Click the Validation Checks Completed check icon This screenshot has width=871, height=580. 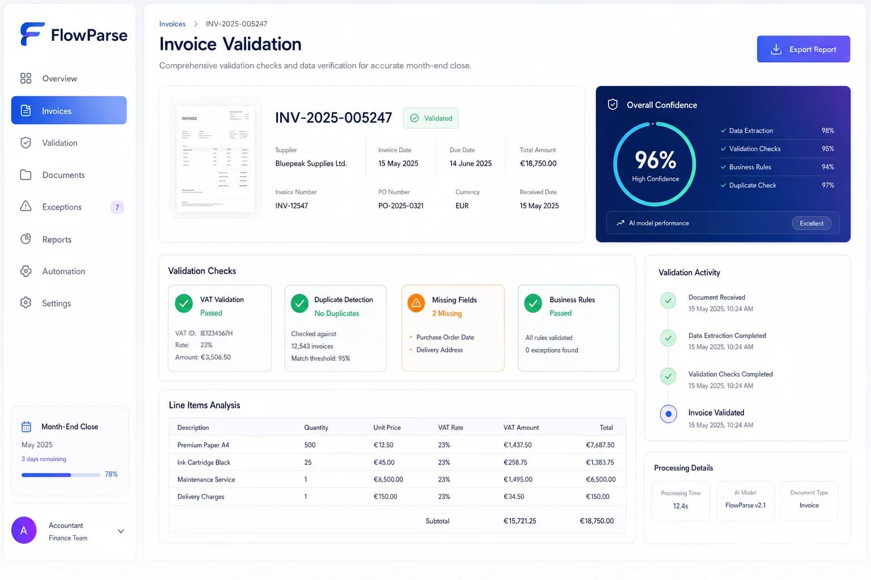point(669,376)
